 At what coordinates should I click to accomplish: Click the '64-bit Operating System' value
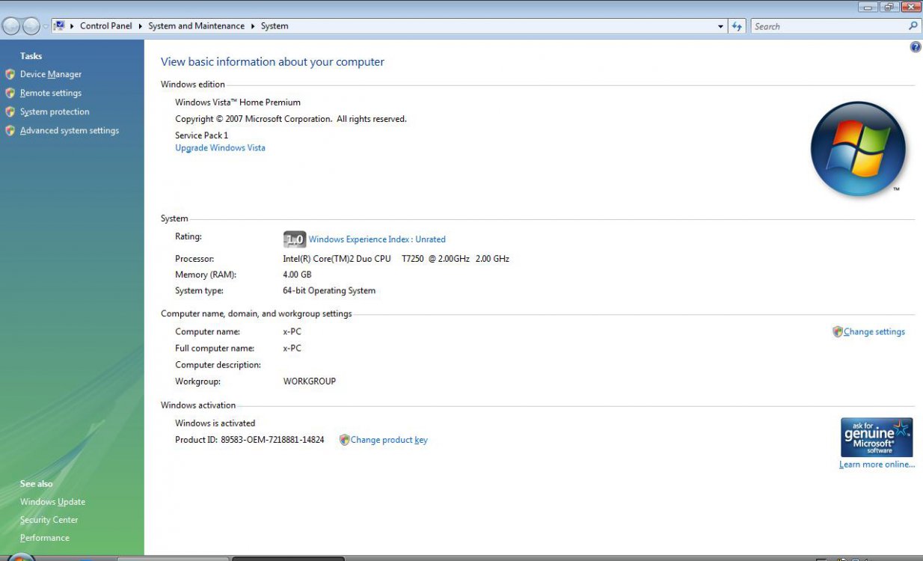329,290
